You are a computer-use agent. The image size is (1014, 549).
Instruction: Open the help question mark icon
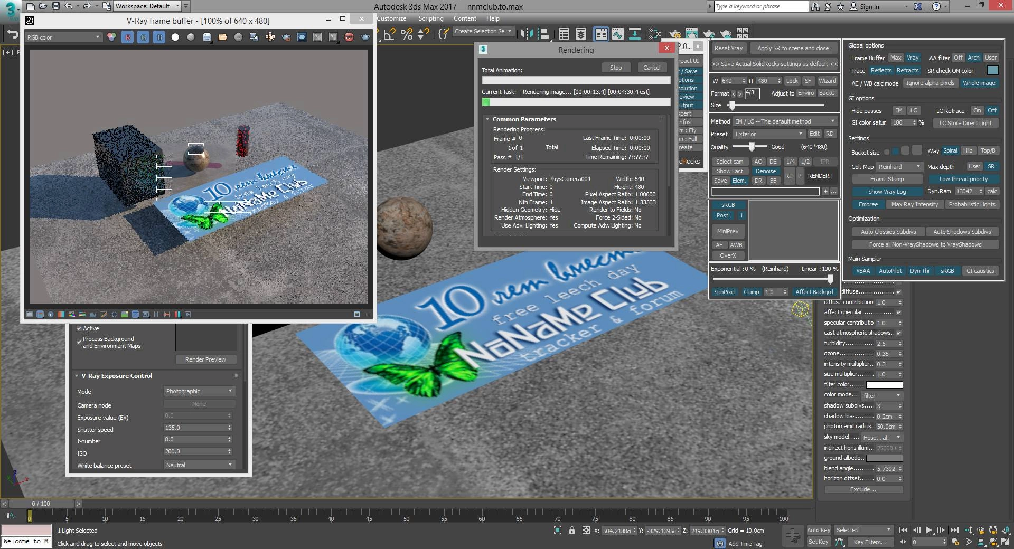(x=936, y=6)
